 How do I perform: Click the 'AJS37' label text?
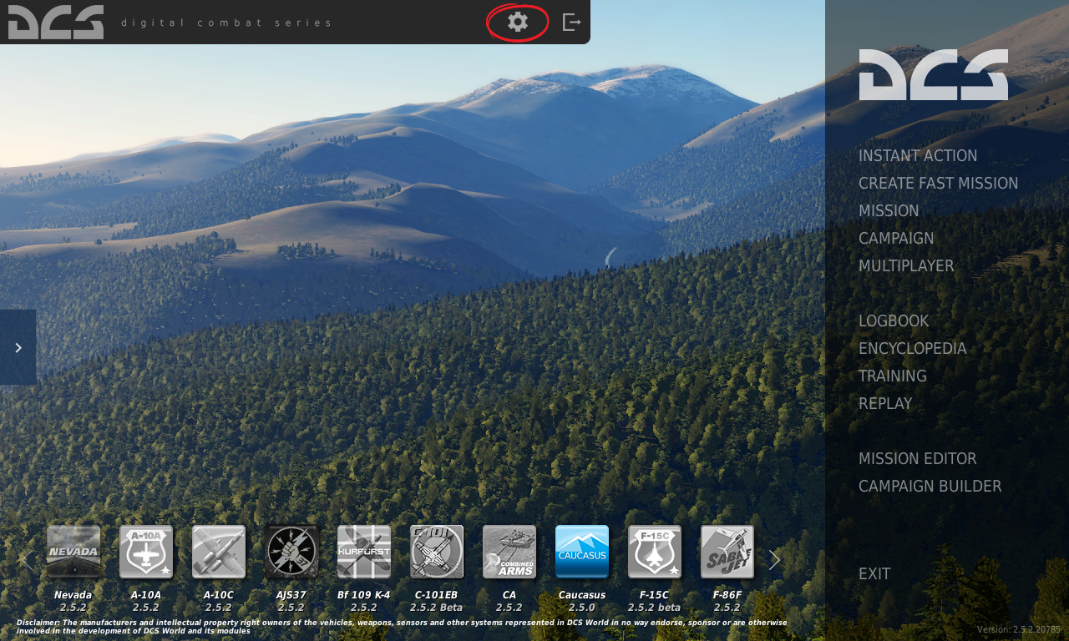pos(291,595)
